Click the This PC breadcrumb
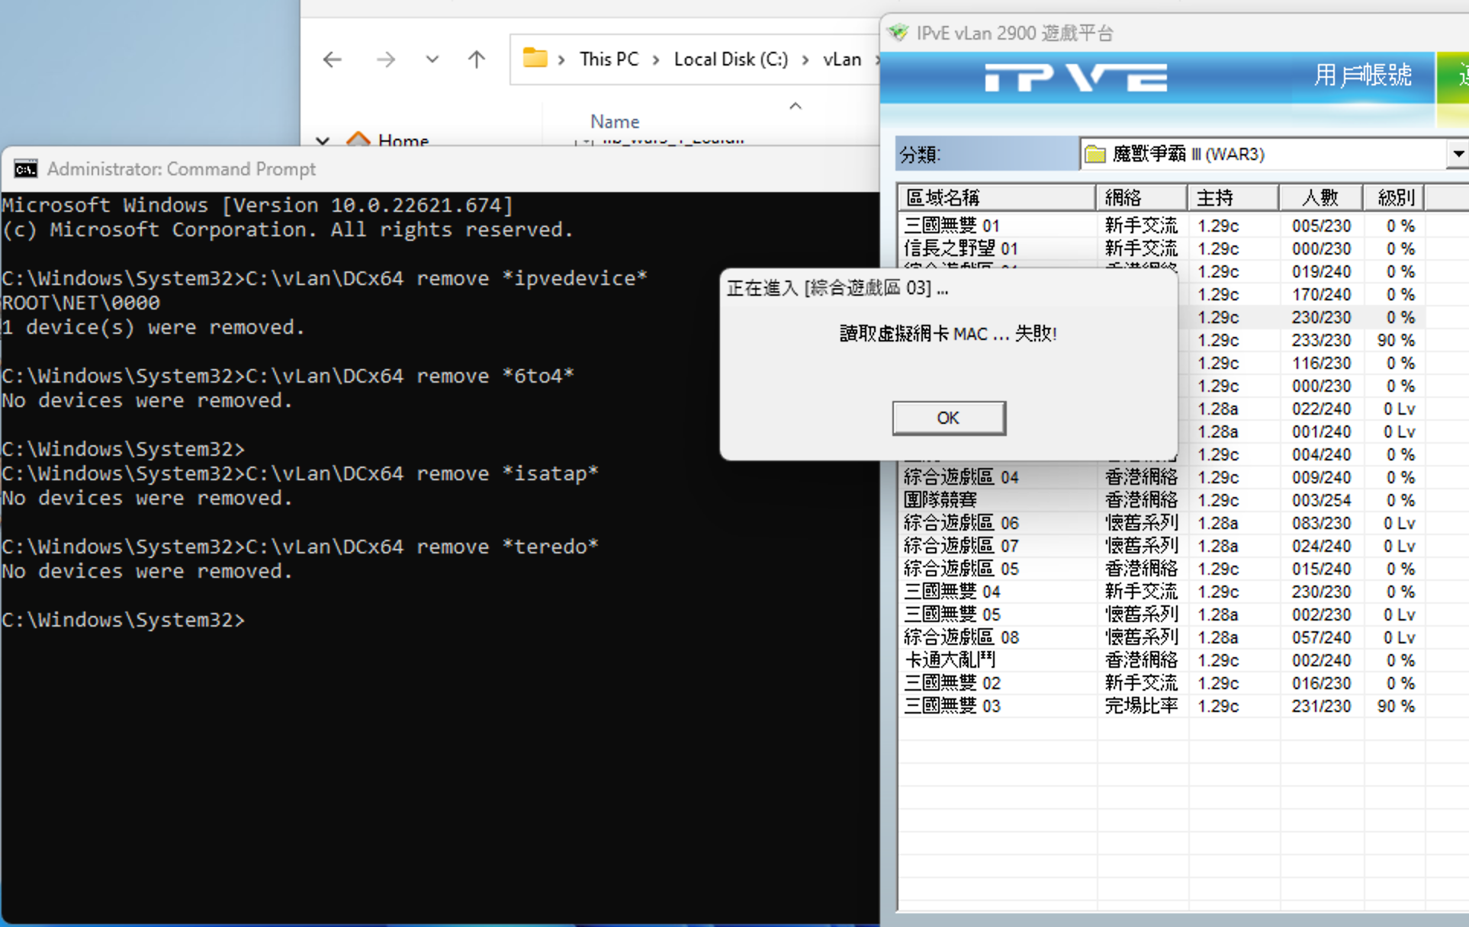The image size is (1469, 927). (609, 59)
